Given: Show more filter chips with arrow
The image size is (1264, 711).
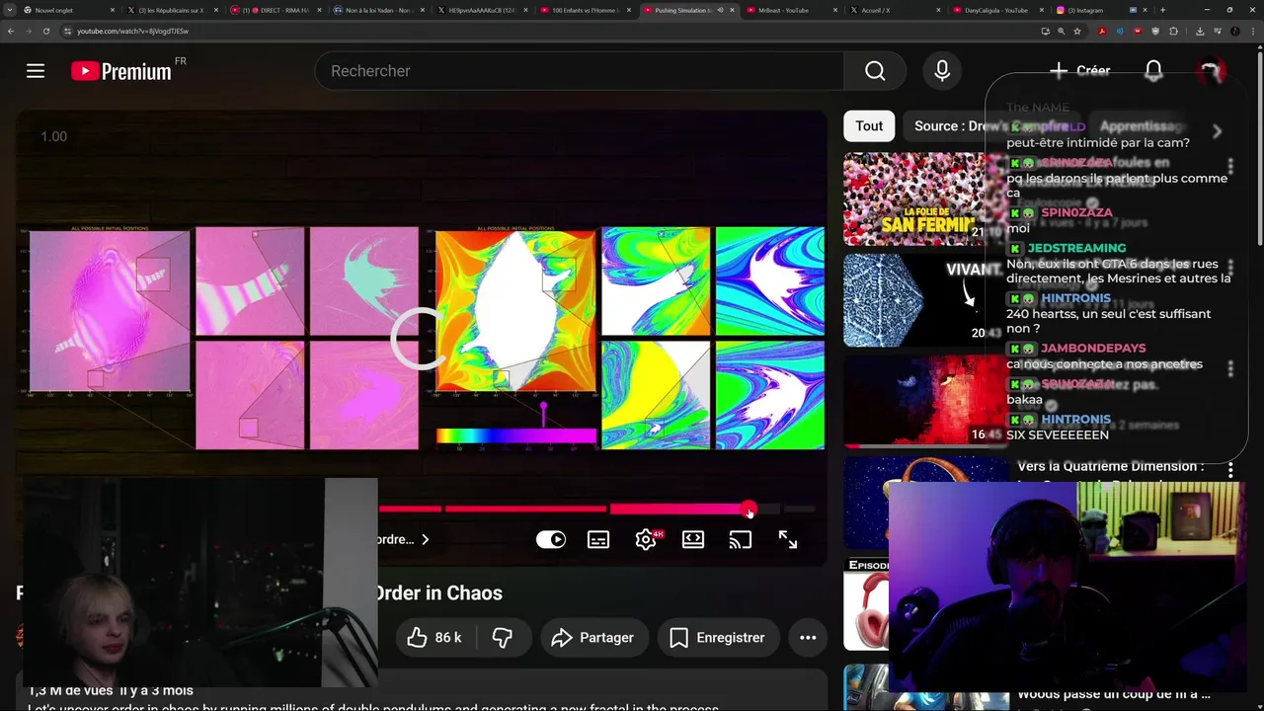Looking at the screenshot, I should coord(1217,131).
